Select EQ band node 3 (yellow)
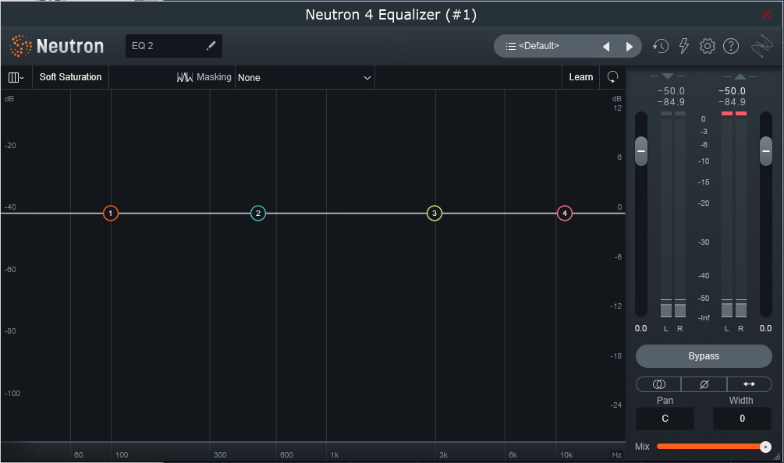 click(435, 214)
